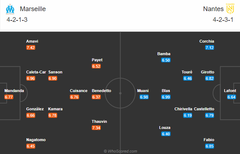Open player Benedetto's name
Image resolution: width=240 pixels, height=154 pixels.
tap(101, 91)
